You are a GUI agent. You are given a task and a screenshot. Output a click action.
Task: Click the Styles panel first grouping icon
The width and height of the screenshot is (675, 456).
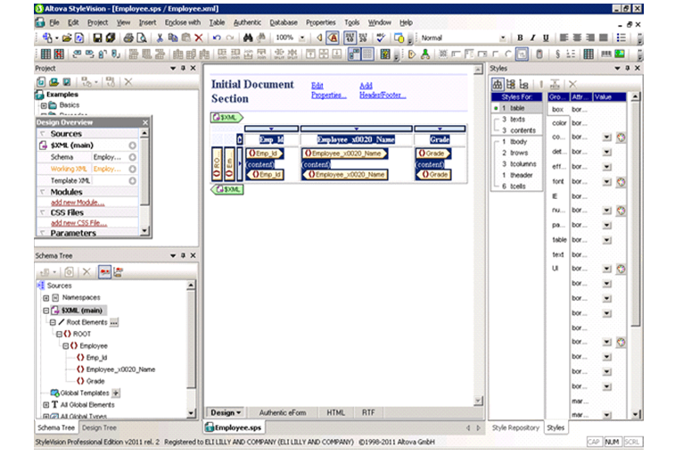pos(498,84)
